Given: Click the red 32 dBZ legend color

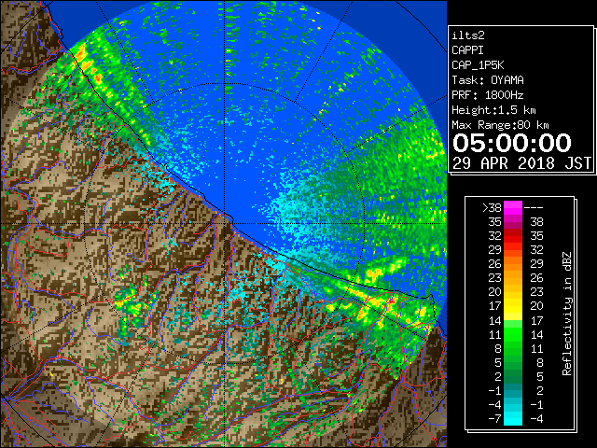Looking at the screenshot, I should click(x=513, y=236).
